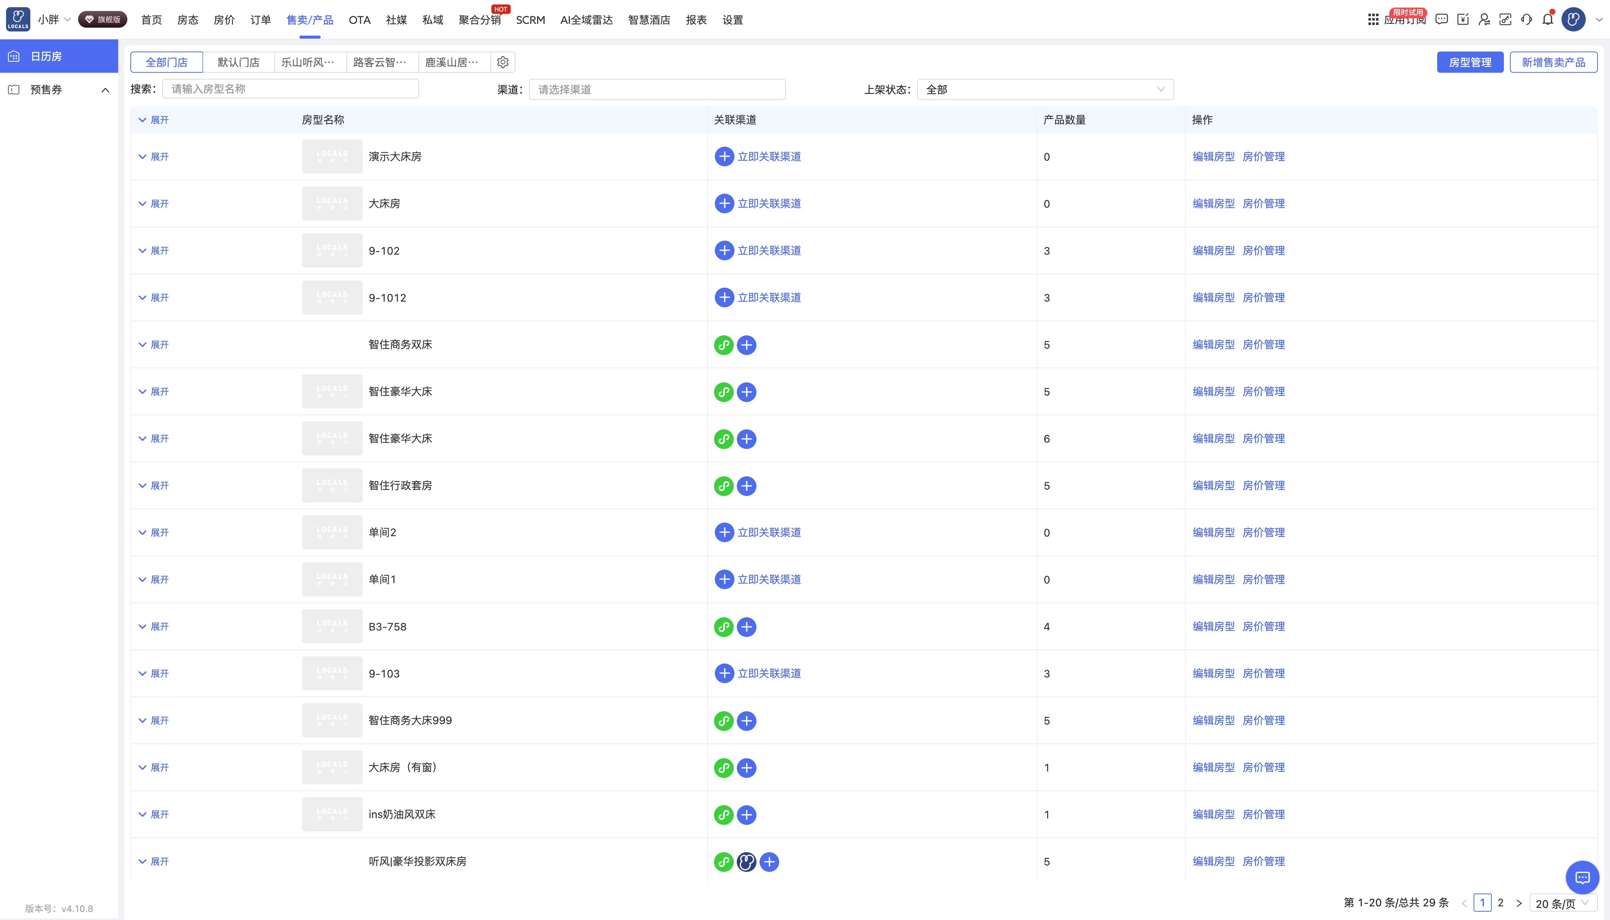Click the LOCALS logo in the top-left corner

pos(18,19)
